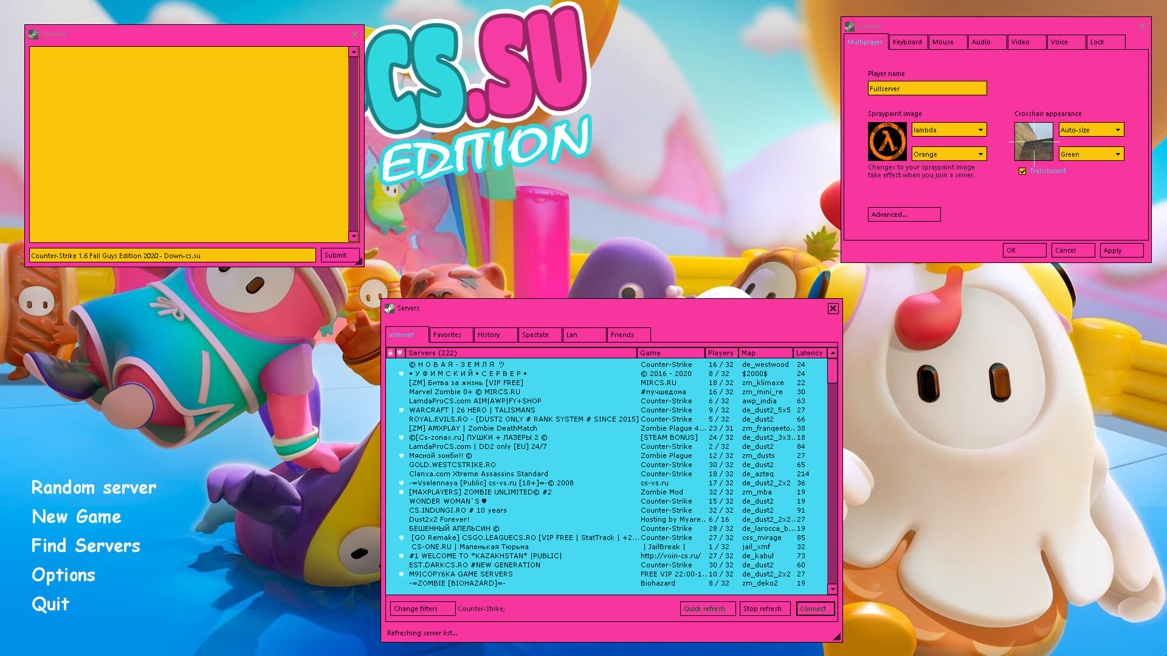Click the lock column header icon
This screenshot has height=656, width=1167.
point(390,353)
